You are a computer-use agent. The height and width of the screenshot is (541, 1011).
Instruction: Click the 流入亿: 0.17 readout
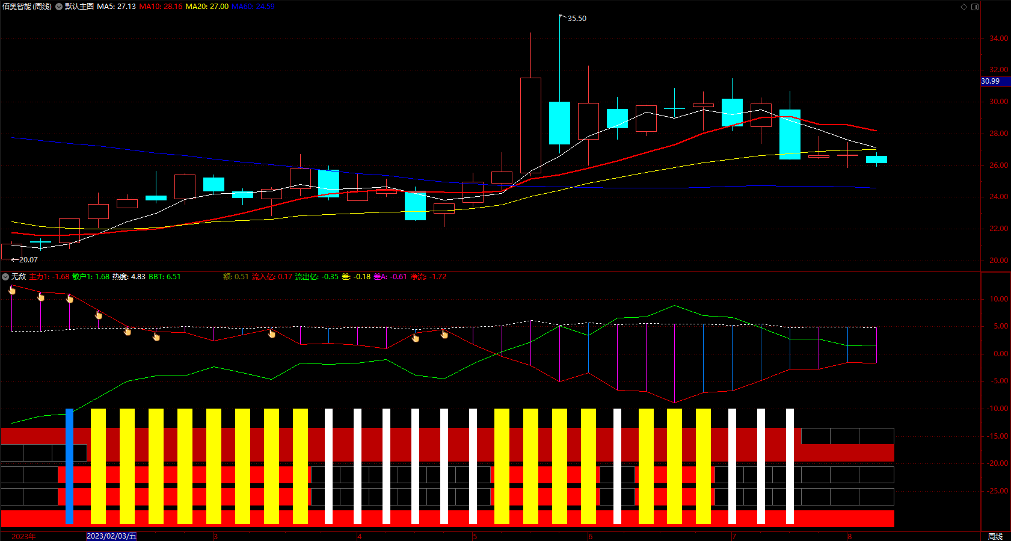click(x=272, y=277)
